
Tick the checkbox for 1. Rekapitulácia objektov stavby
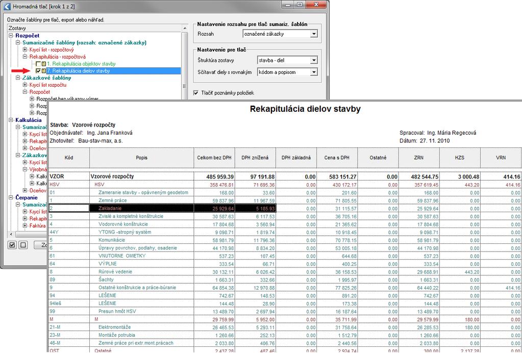coord(38,64)
